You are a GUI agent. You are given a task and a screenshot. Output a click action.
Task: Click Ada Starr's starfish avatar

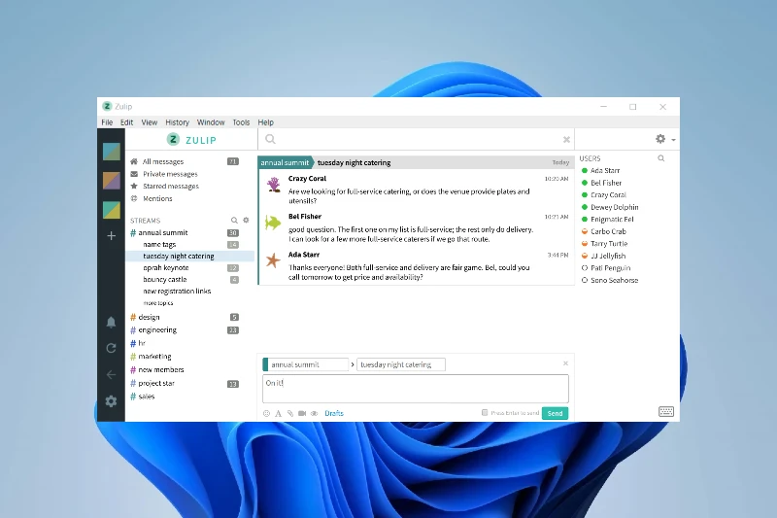pyautogui.click(x=273, y=260)
